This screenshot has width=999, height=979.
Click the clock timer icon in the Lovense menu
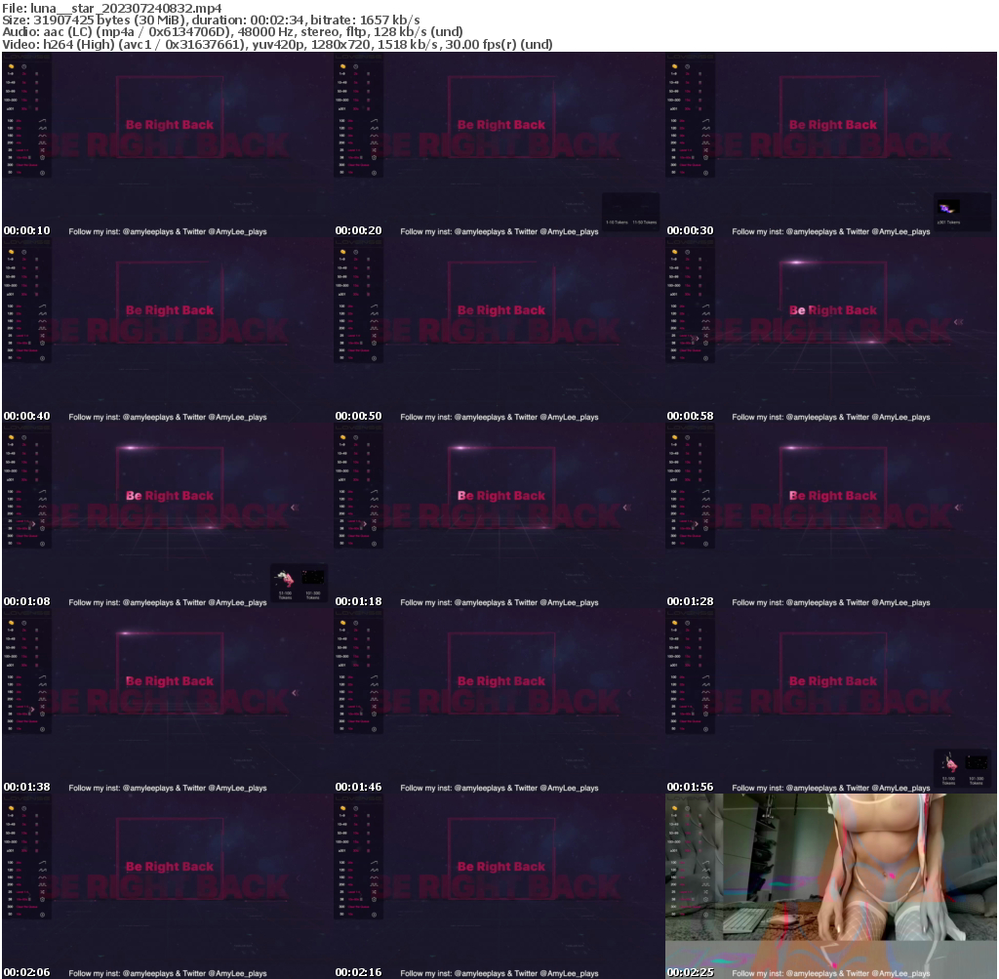(24, 66)
